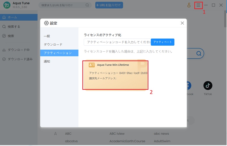Open the Facebook site icon
Viewport: 227px width, 146px height.
[x=189, y=86]
